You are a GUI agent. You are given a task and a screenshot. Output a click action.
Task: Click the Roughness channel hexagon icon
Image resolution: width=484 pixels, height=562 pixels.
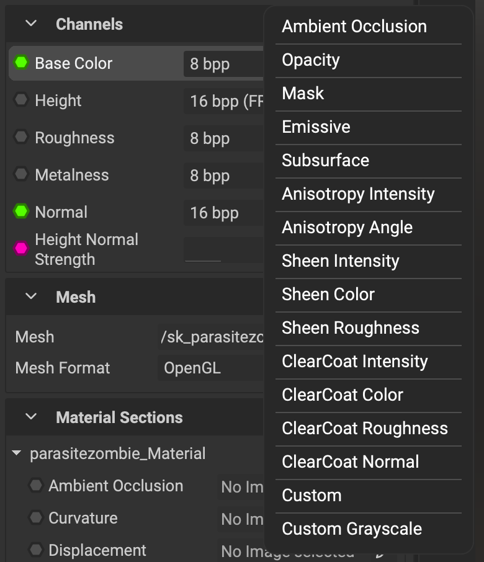(x=22, y=137)
